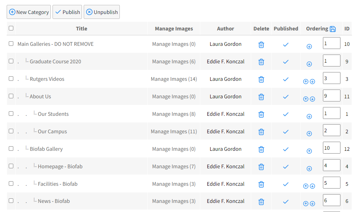Open the Biofab Gallery category title

click(x=46, y=149)
